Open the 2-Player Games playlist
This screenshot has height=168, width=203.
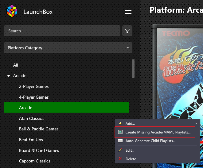(x=34, y=86)
